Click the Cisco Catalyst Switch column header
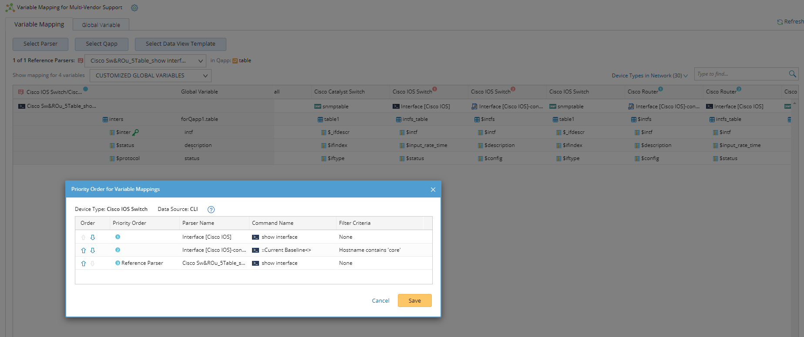Screen dimensions: 804x337 (340, 92)
